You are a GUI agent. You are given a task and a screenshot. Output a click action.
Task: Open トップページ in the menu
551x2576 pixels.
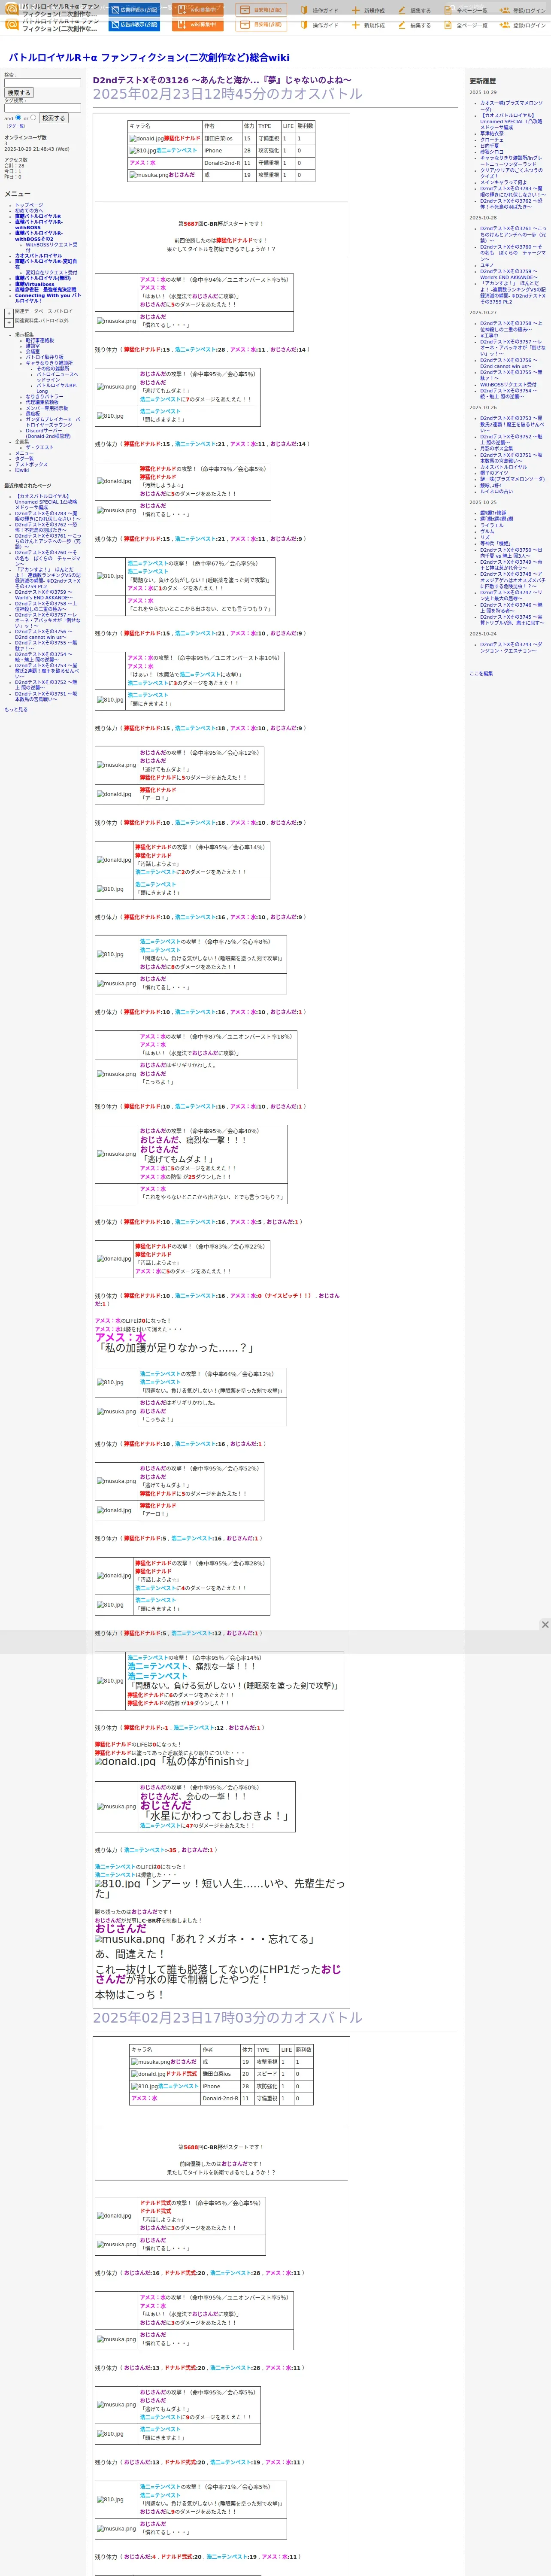coord(29,205)
